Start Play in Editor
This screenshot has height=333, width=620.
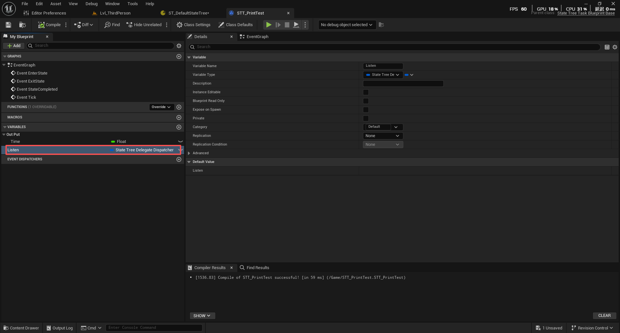click(268, 25)
